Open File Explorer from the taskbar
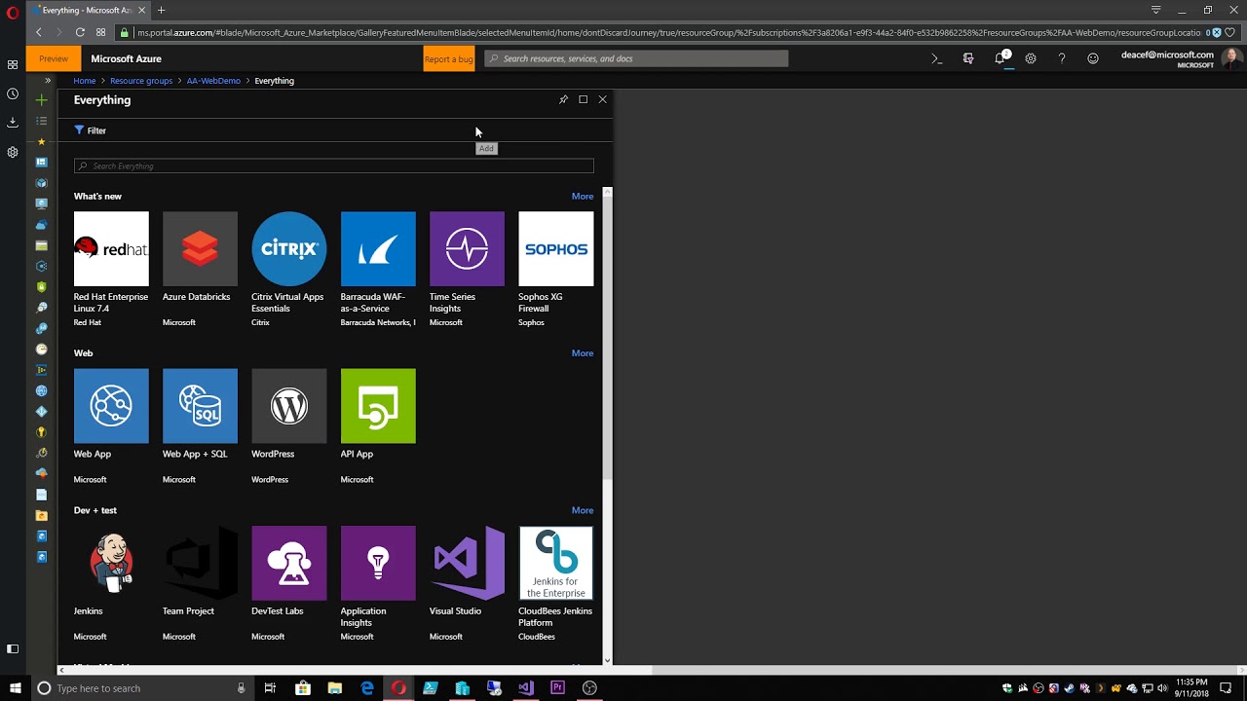 (x=335, y=688)
